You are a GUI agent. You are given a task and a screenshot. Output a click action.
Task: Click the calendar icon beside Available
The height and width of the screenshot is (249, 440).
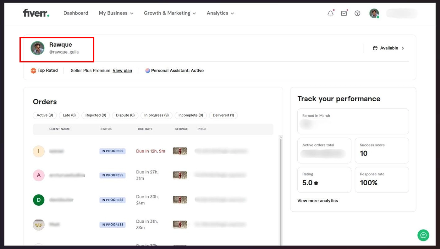[x=375, y=48]
